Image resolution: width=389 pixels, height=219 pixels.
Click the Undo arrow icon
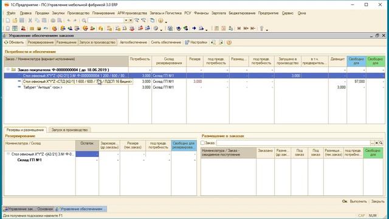[69, 21]
